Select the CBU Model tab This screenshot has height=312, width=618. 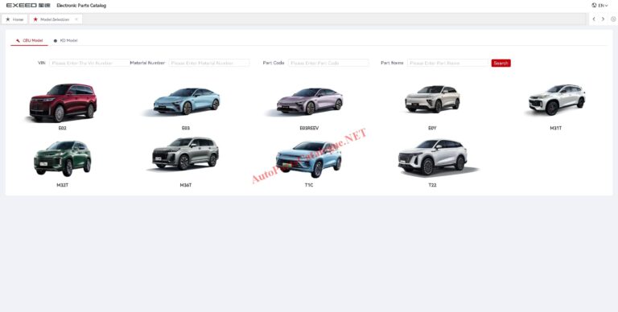(29, 40)
